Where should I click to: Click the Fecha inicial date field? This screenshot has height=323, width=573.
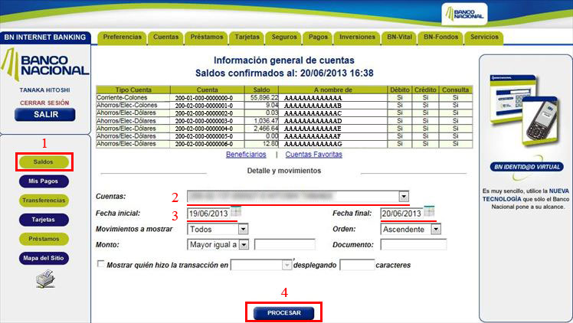[x=208, y=214]
